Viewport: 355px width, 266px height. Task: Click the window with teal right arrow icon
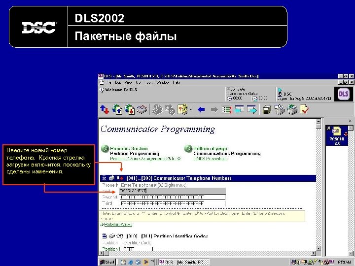click(252, 109)
